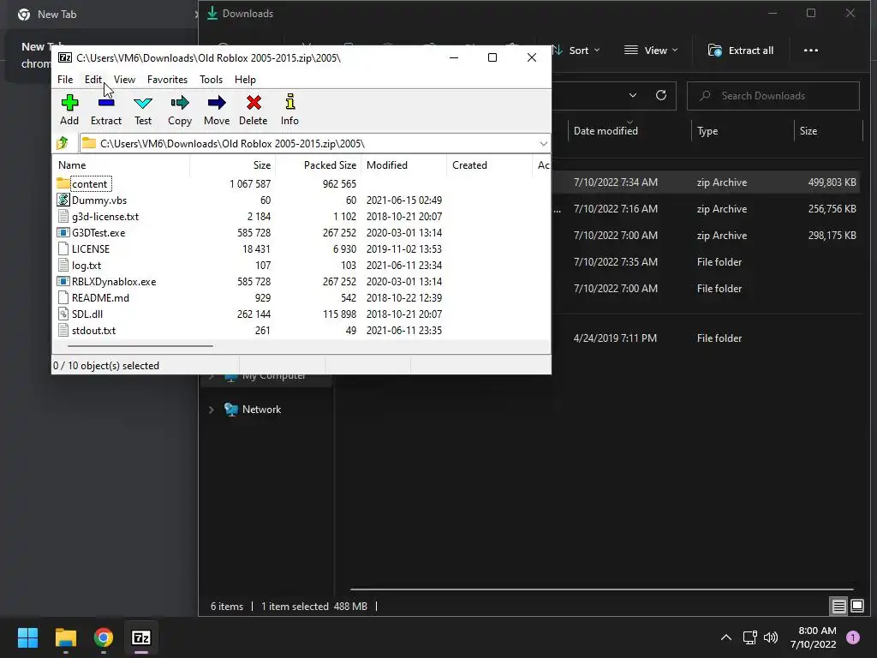
Task: Open the network status tray icon
Action: (749, 637)
